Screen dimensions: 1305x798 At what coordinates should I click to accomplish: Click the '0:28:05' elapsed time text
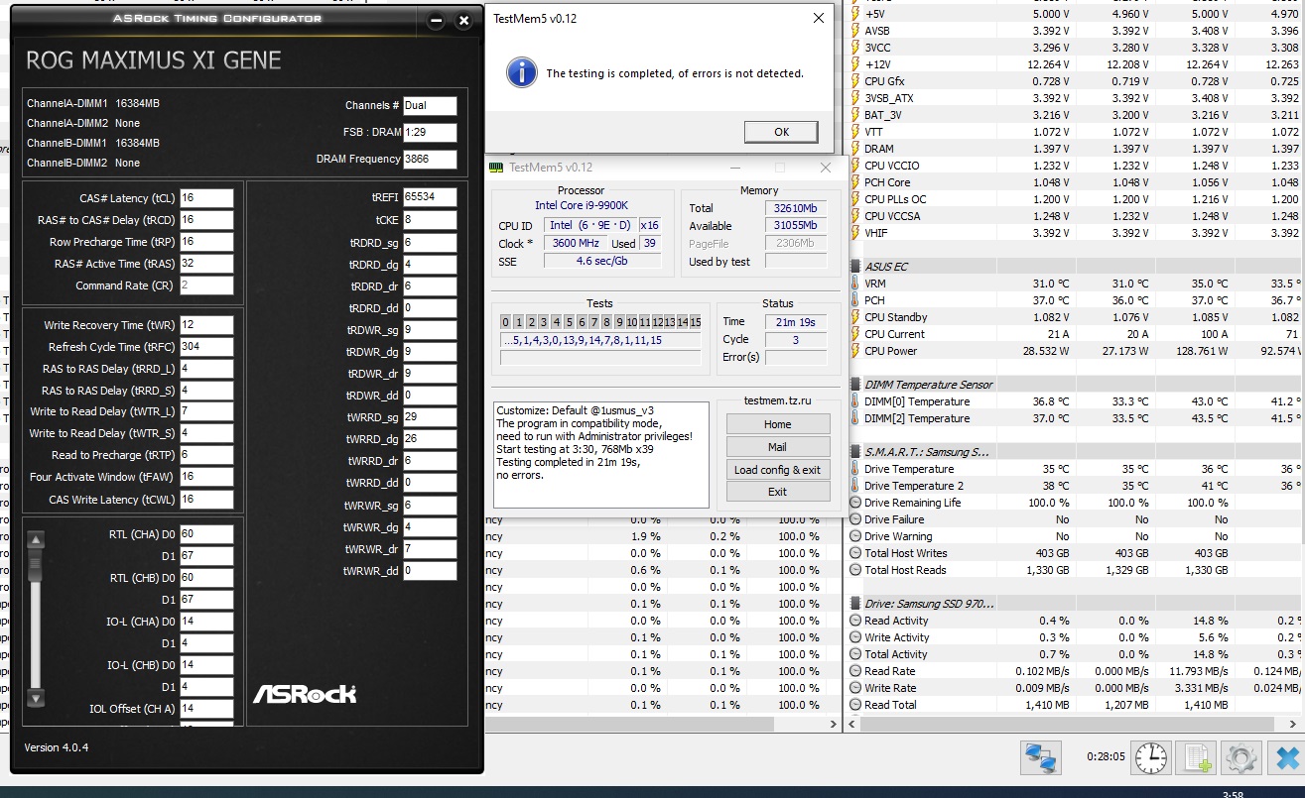pyautogui.click(x=1106, y=755)
